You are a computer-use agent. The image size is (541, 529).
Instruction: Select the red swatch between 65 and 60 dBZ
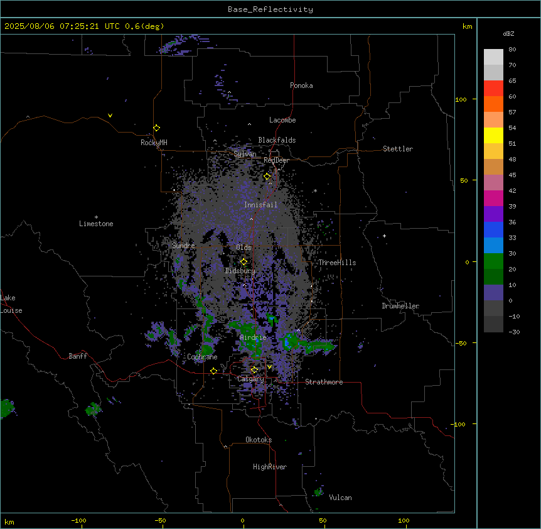493,88
